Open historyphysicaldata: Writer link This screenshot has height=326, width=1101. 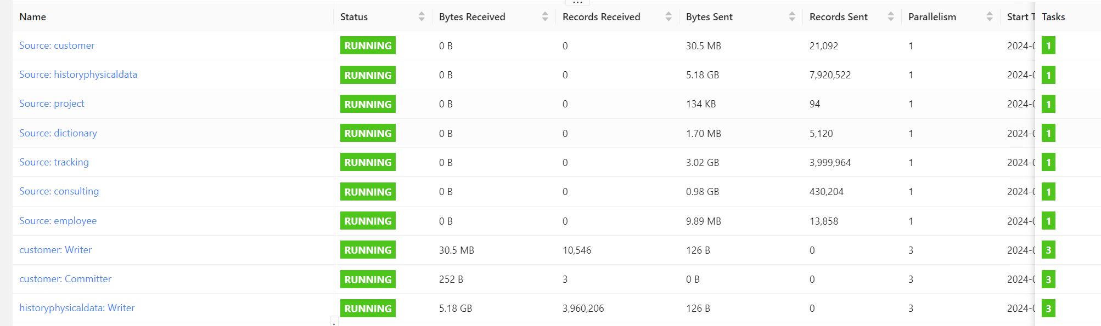[x=76, y=308]
